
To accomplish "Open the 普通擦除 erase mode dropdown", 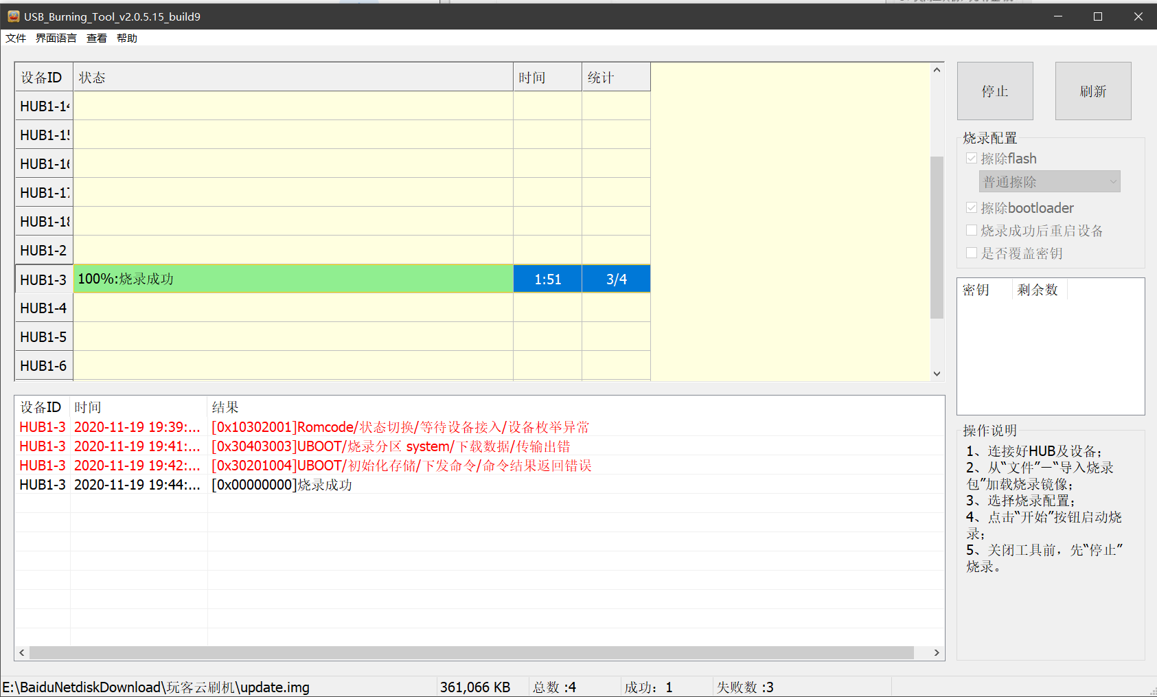I will tap(1049, 182).
